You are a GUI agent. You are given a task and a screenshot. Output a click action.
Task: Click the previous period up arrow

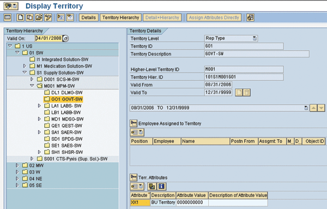coord(313,108)
